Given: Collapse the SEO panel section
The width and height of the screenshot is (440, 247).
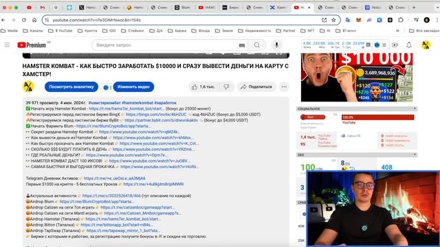Looking at the screenshot, I should point(415,154).
